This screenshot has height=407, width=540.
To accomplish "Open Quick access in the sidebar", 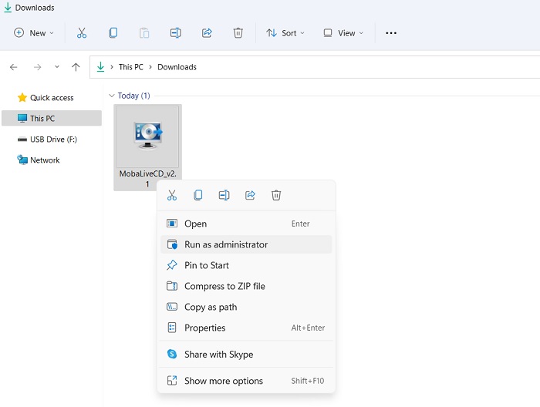I will click(51, 98).
